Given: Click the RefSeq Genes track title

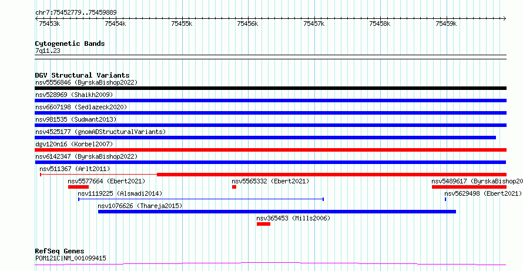Looking at the screenshot, I should 59,252.
